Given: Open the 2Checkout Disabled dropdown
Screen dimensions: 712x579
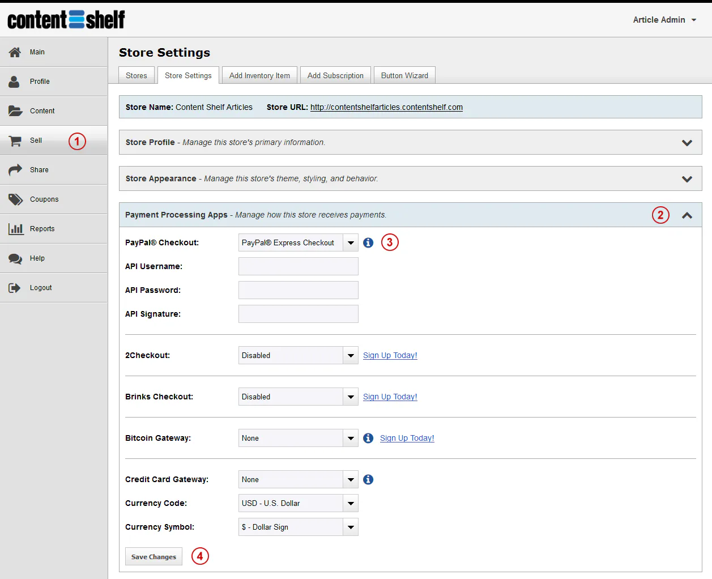Looking at the screenshot, I should click(299, 355).
